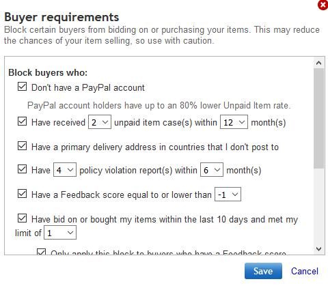The image size is (328, 288).
Task: Open the item limit dropdown showing 1
Action: click(60, 233)
